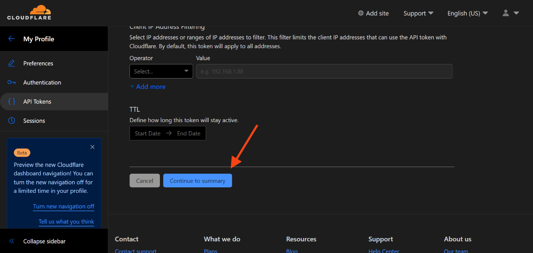Click the Contact support footer link
Screen dimensions: 533x253
click(x=136, y=251)
